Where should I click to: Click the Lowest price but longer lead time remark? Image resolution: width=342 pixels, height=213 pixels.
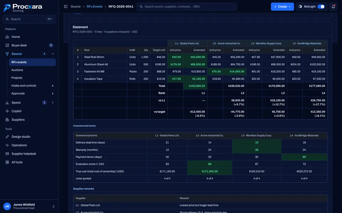[x=199, y=205]
